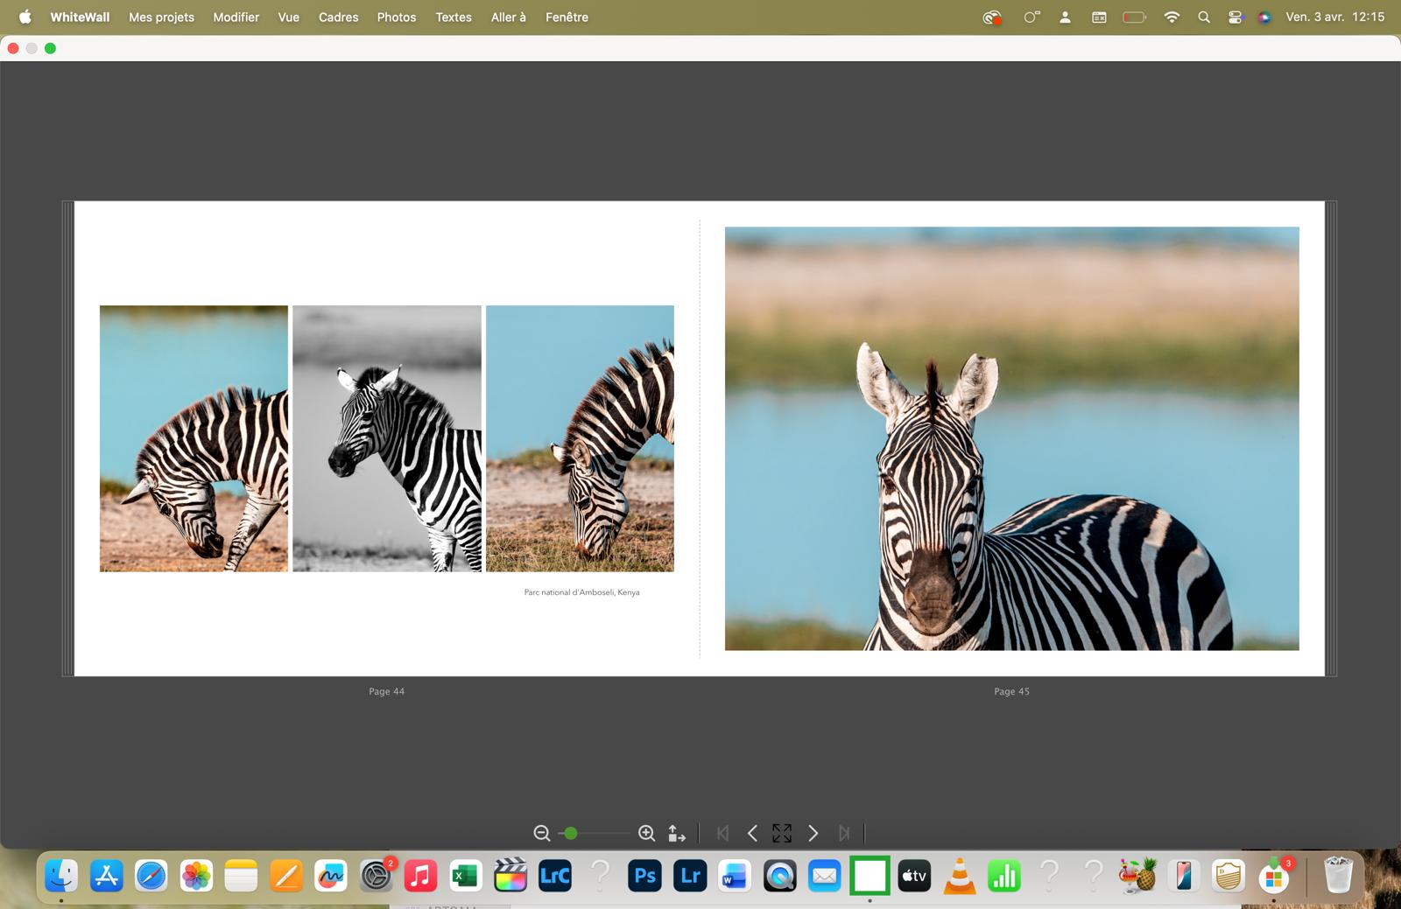The height and width of the screenshot is (909, 1401).
Task: Jump to the last page of the book
Action: point(843,834)
